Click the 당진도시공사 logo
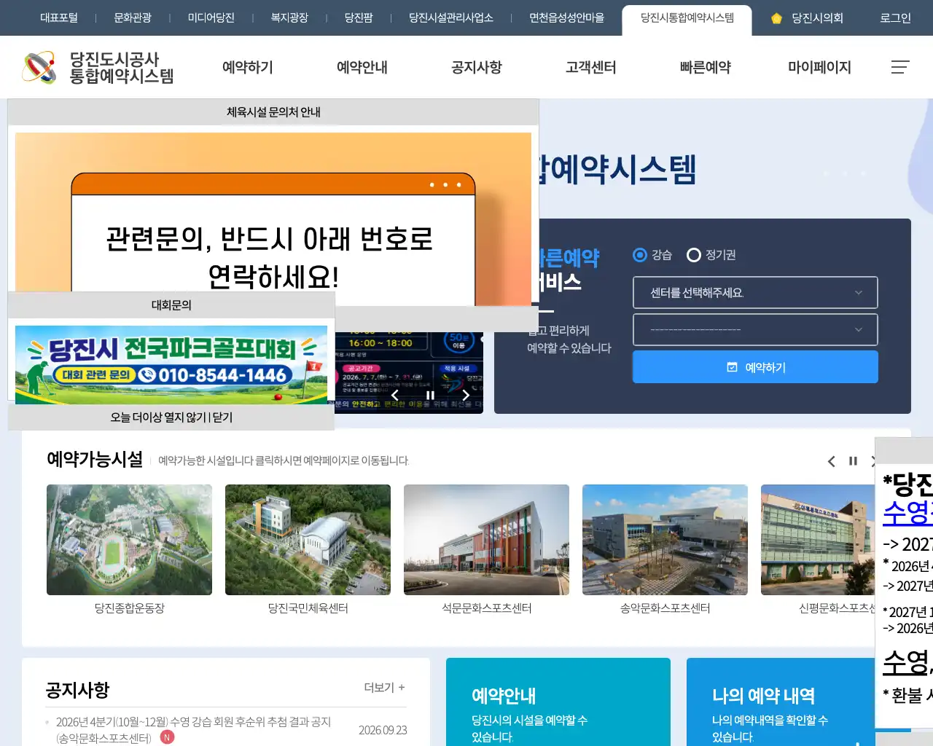 coord(98,67)
